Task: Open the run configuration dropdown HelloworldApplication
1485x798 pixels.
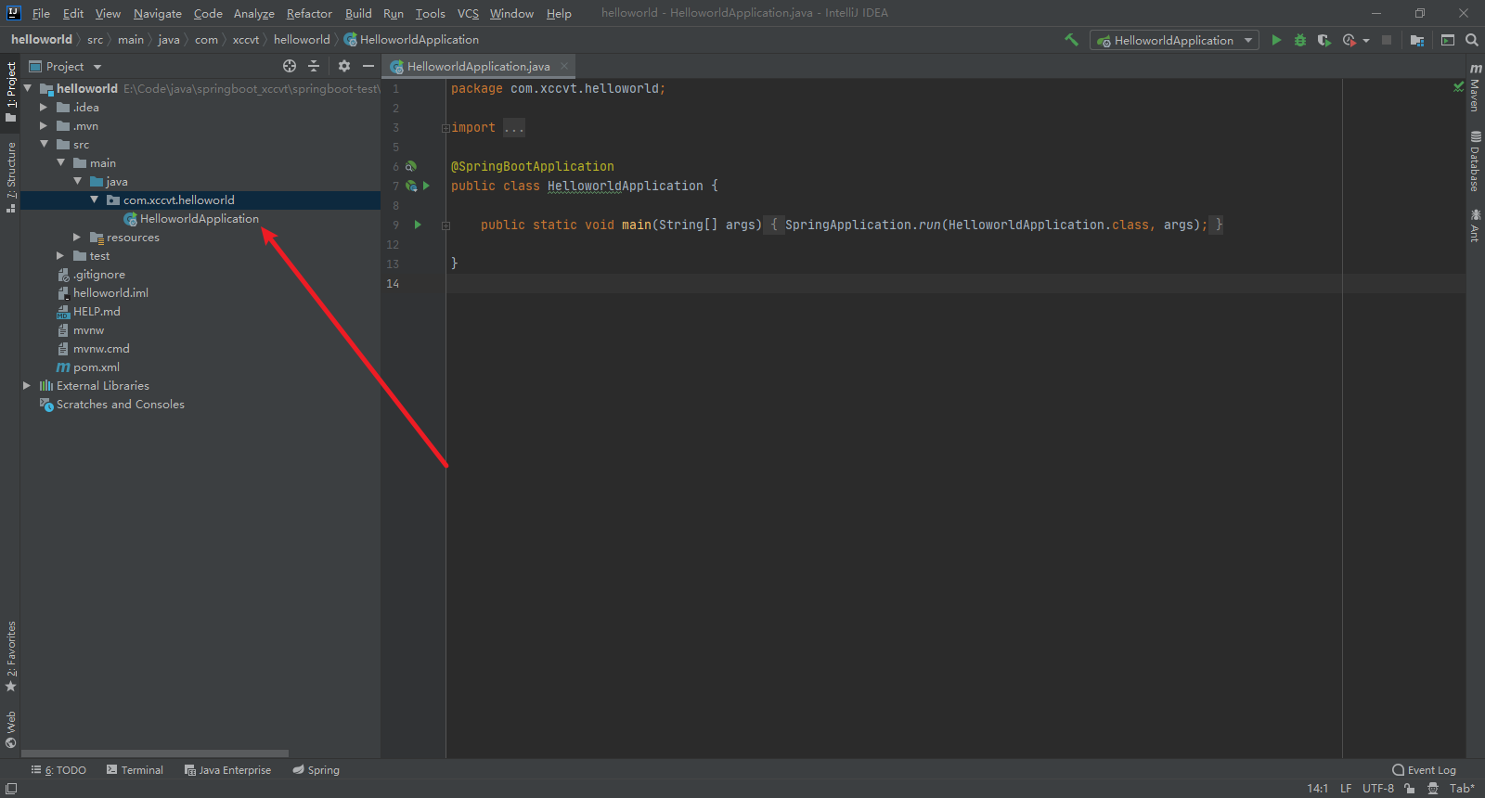Action: pos(1174,40)
